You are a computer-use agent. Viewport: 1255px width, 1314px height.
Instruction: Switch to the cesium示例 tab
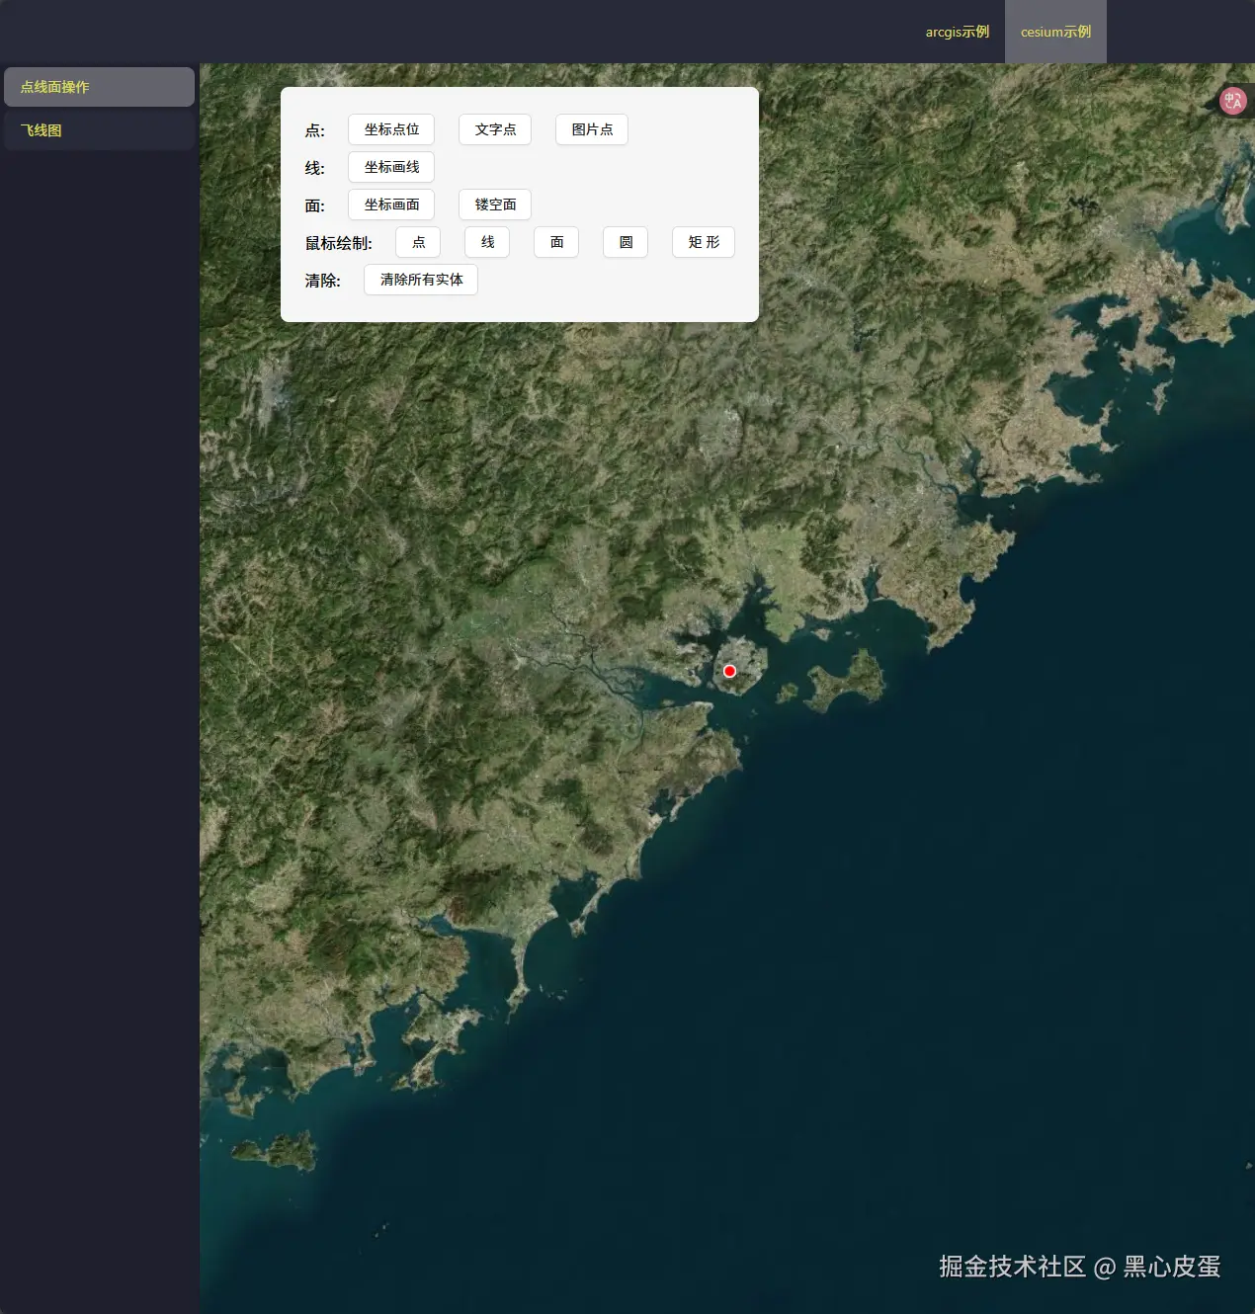pos(1055,32)
